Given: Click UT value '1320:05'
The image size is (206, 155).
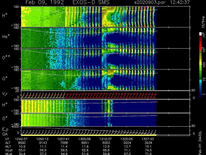Looking at the screenshot, I should 127,139.
